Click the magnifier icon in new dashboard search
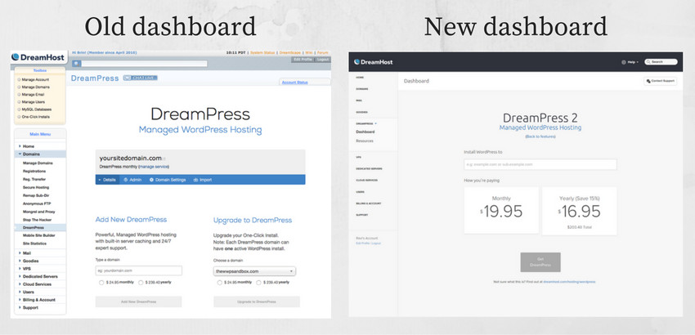 (x=648, y=62)
